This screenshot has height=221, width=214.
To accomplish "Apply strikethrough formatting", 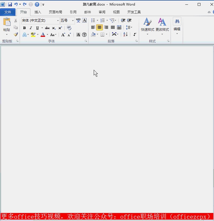I will [x=47, y=28].
